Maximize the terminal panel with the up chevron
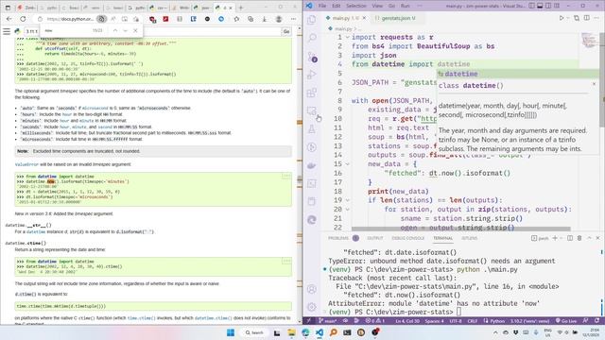 (x=589, y=238)
